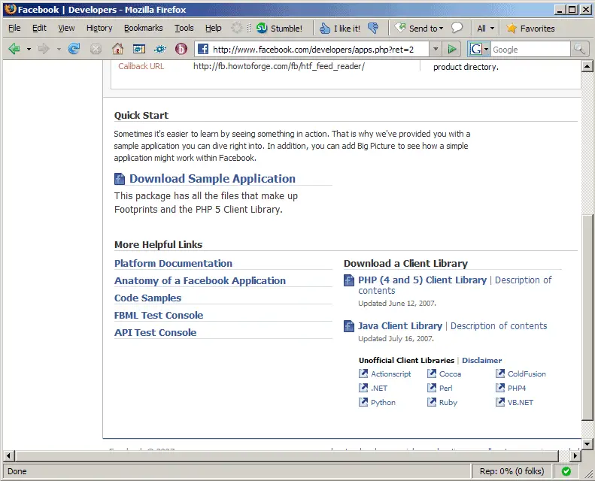Click the external link icon next to Perl

click(432, 388)
